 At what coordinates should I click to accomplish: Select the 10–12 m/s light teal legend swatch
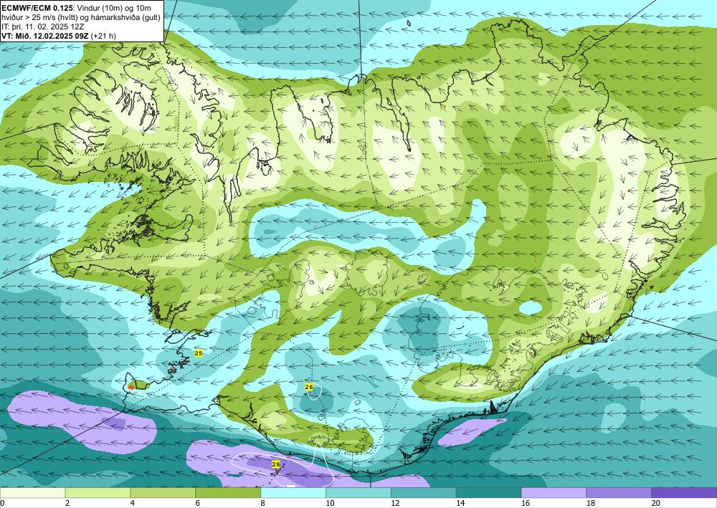point(358,493)
